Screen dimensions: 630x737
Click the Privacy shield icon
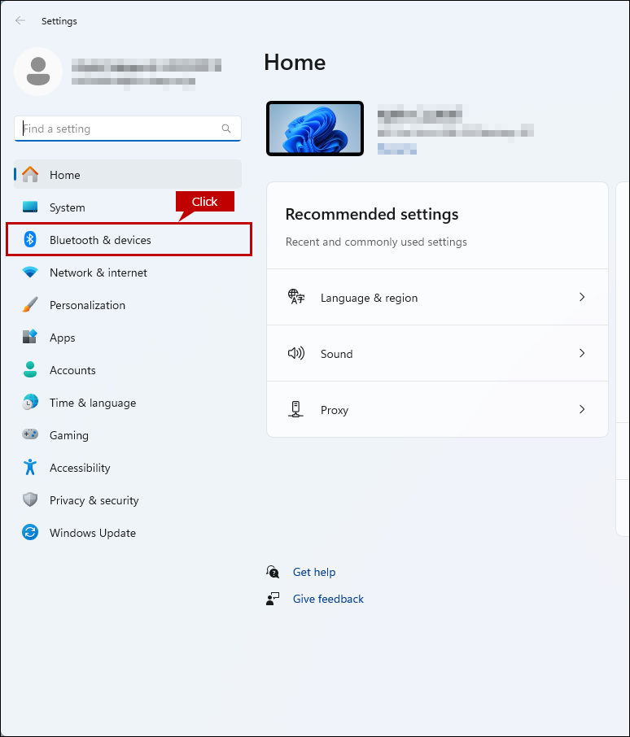point(30,499)
